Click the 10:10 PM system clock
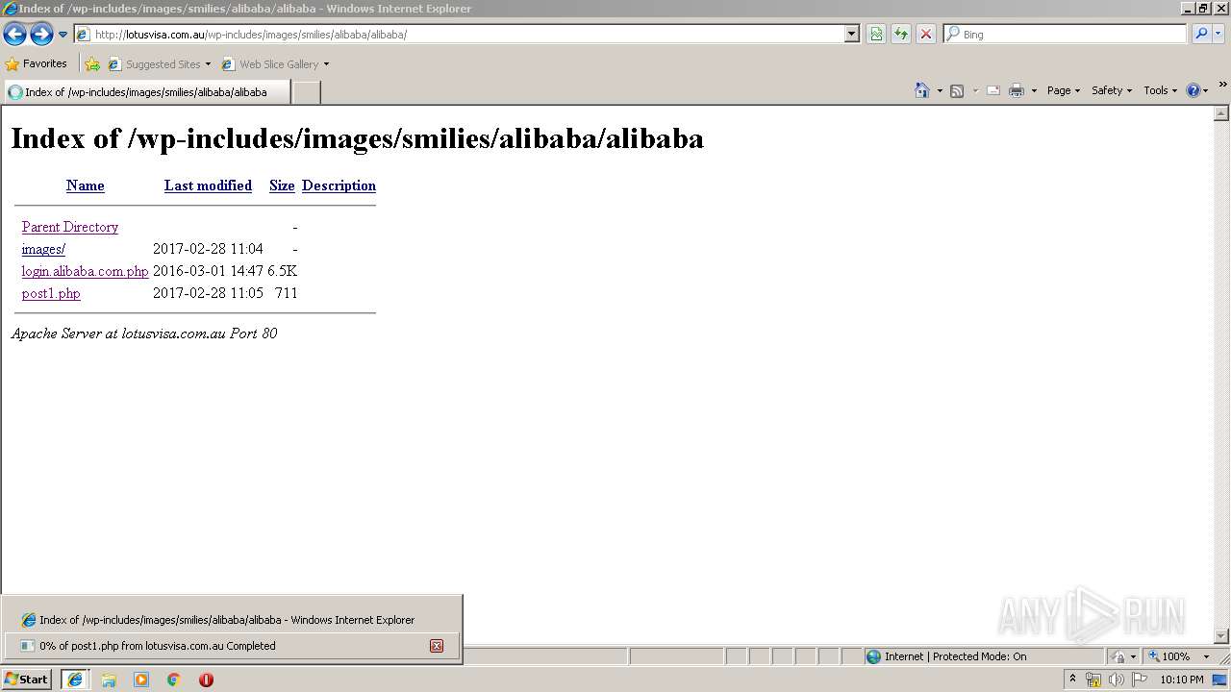 coord(1182,680)
